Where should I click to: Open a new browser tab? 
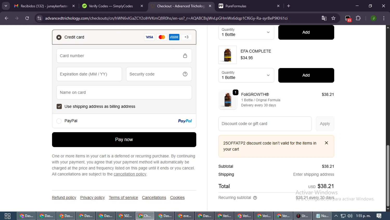coord(289,6)
